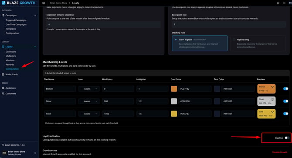
Task: Click the Wallet Cards icon
Action: 3,74
